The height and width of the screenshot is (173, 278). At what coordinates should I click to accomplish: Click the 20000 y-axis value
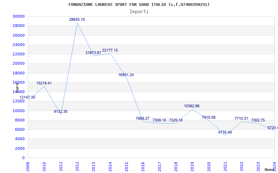click(19, 64)
